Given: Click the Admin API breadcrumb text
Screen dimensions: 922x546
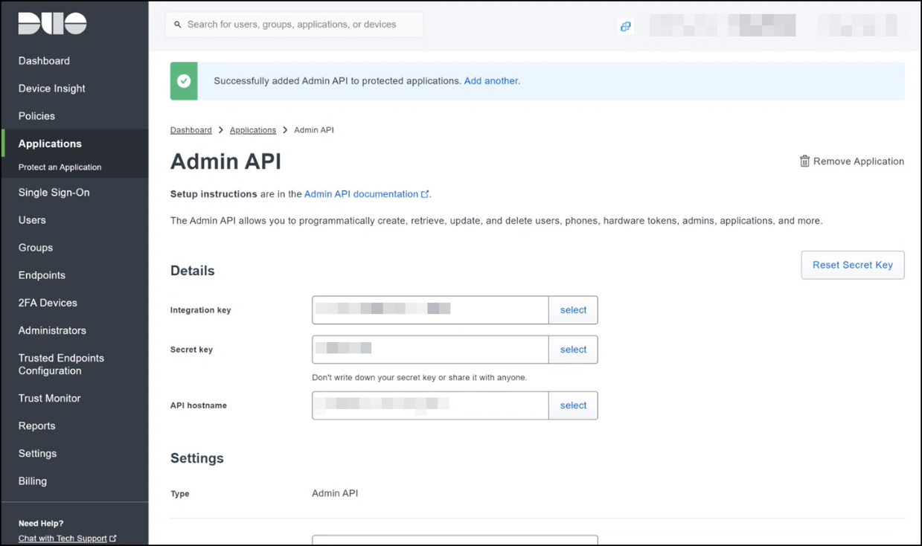Looking at the screenshot, I should (x=314, y=130).
